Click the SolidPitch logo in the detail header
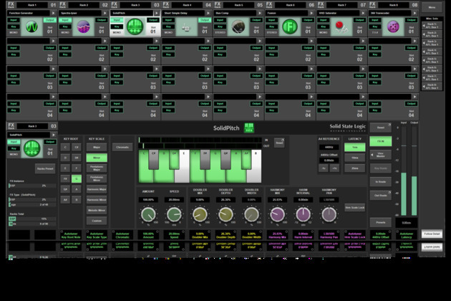The height and width of the screenshot is (301, 451). click(249, 128)
